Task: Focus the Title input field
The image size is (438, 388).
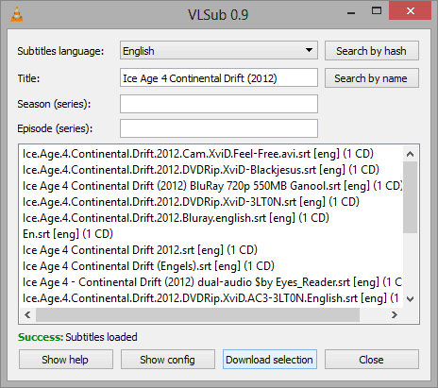Action: tap(219, 77)
